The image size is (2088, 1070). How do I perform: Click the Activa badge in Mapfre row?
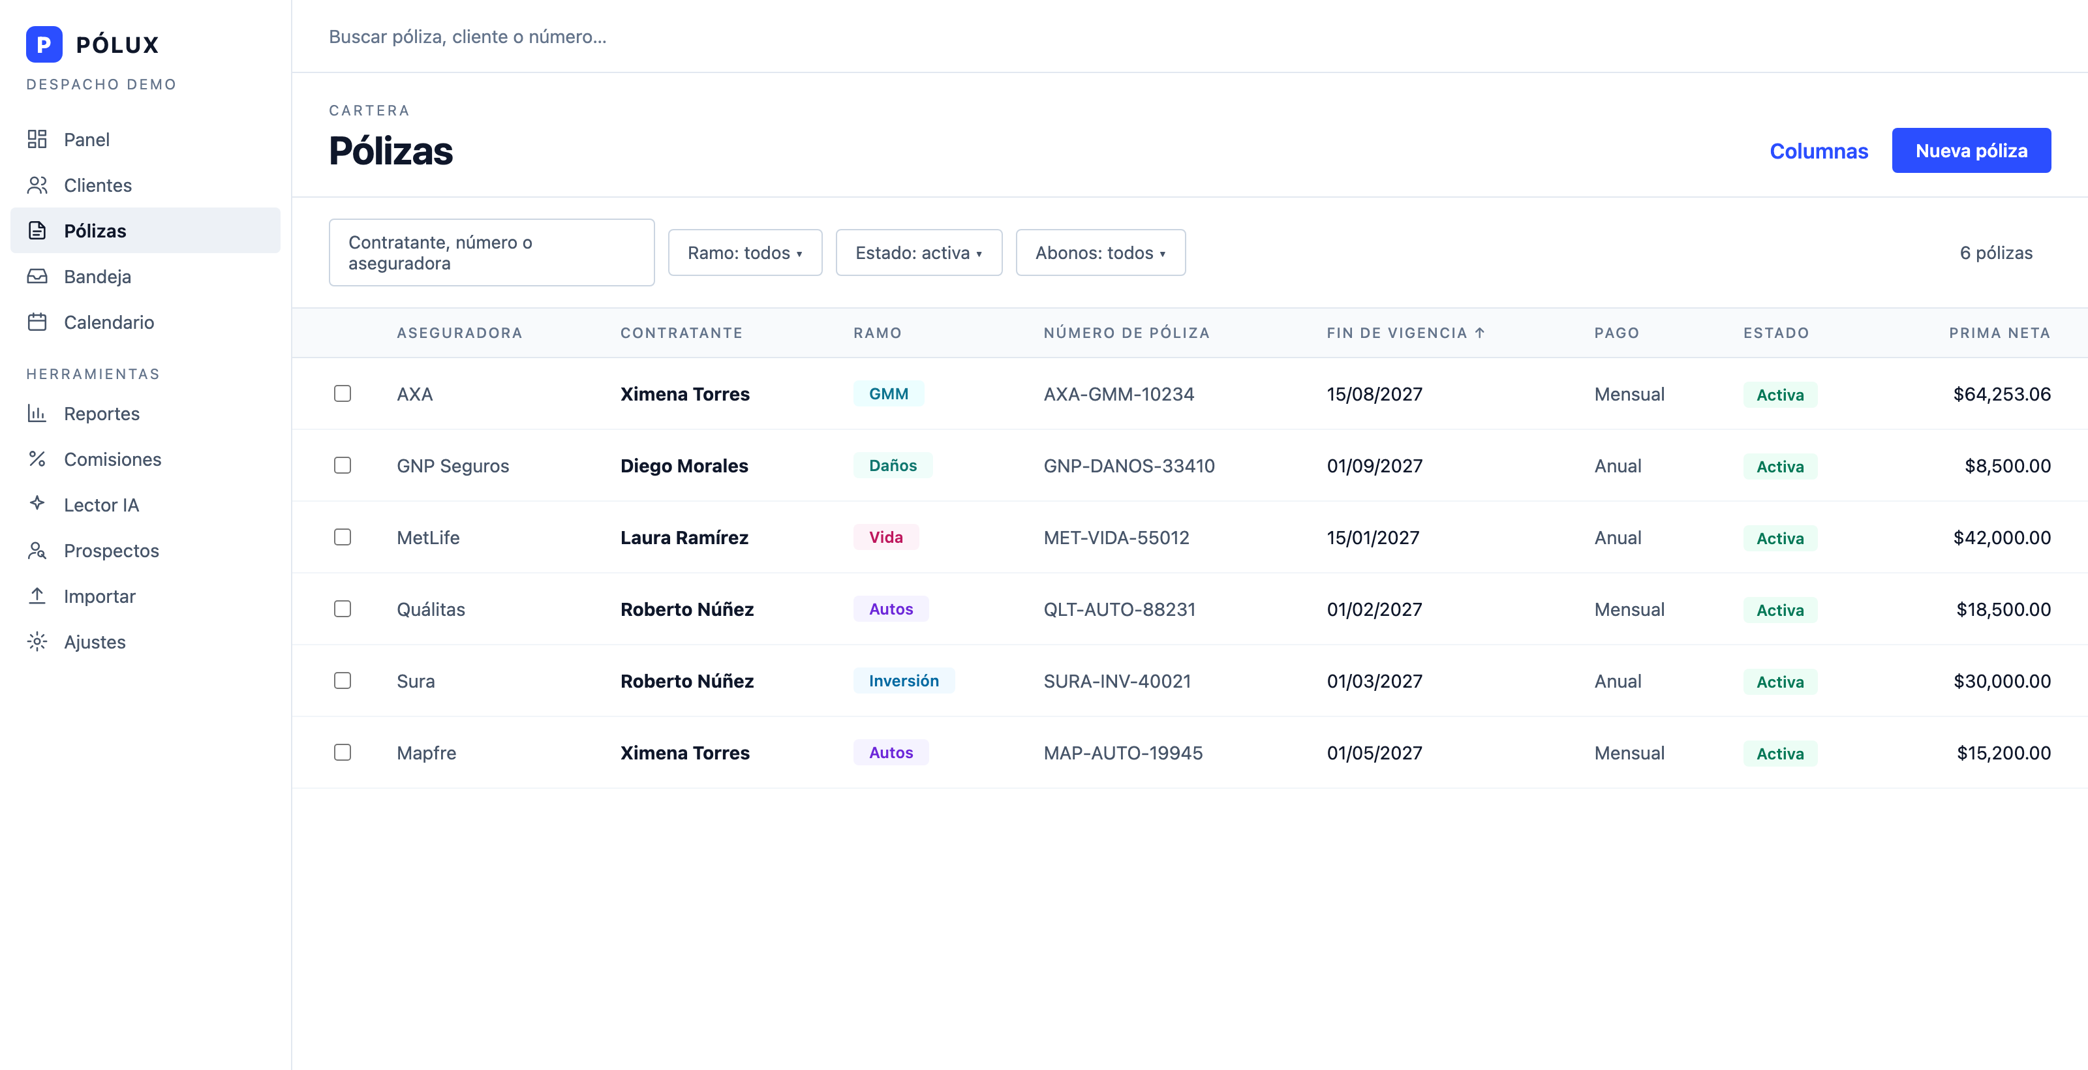1779,753
